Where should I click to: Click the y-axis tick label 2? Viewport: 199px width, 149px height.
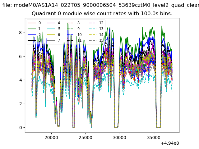(x=20, y=104)
